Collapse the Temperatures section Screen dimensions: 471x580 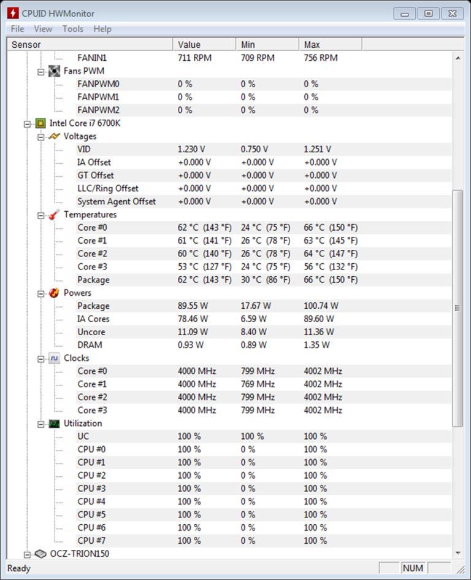(41, 215)
